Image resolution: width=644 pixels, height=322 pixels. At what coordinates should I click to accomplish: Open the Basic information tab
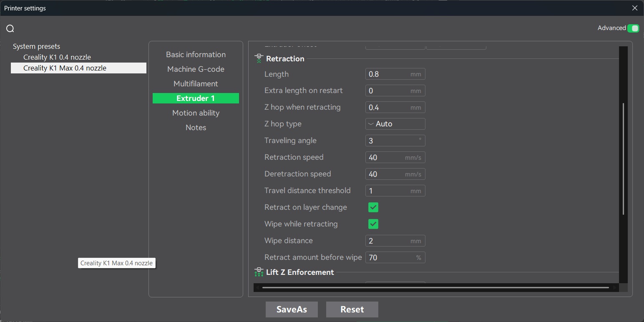coord(196,55)
